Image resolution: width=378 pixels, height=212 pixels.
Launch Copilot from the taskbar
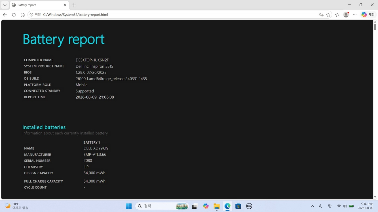pos(206,206)
